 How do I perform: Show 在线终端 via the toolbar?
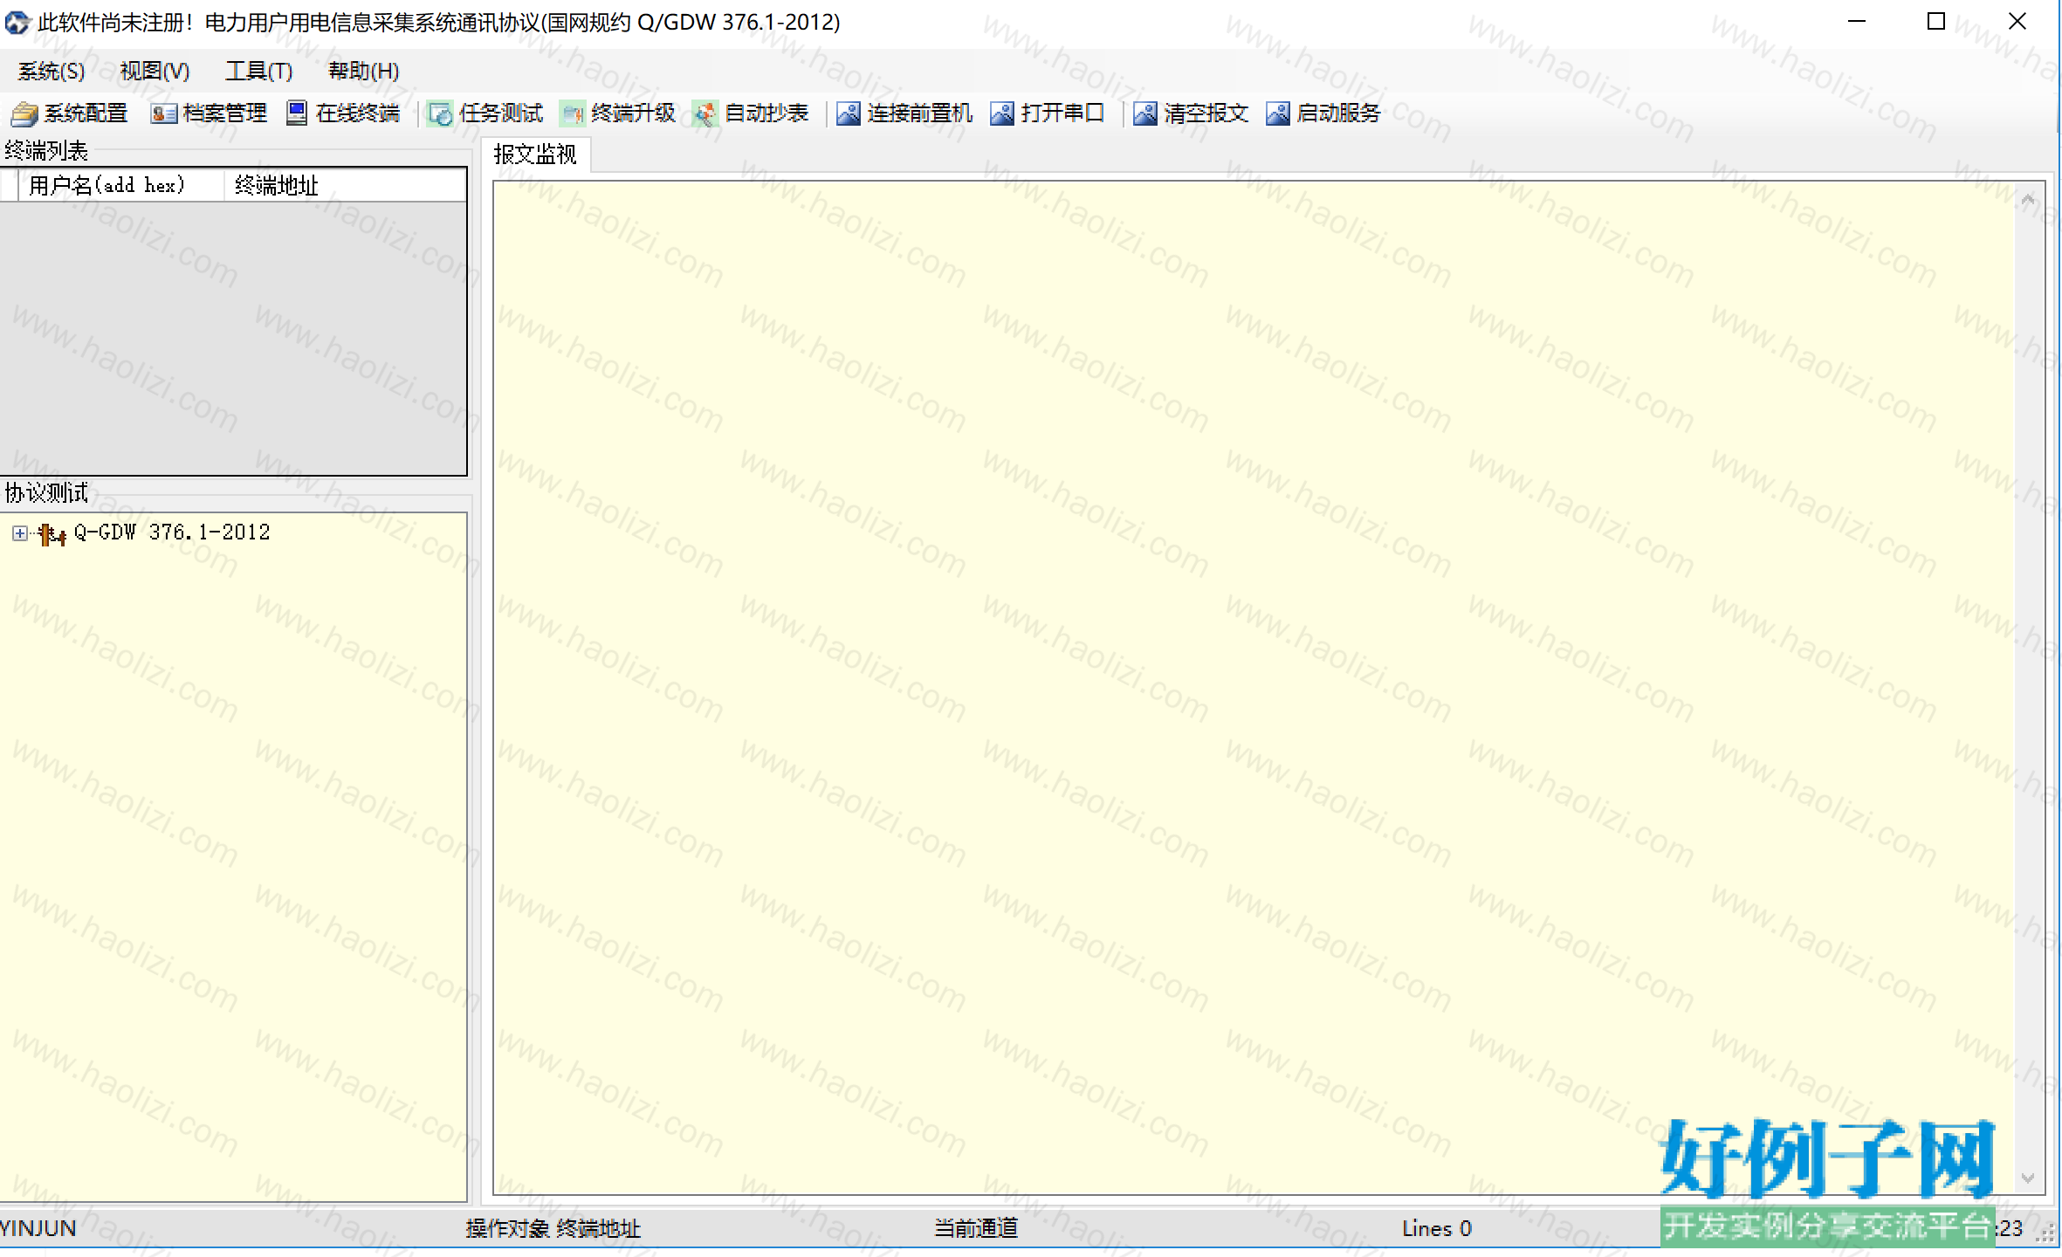click(358, 113)
